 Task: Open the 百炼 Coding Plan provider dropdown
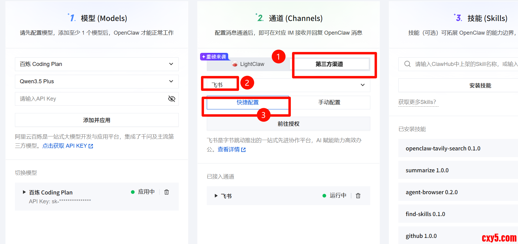point(97,64)
